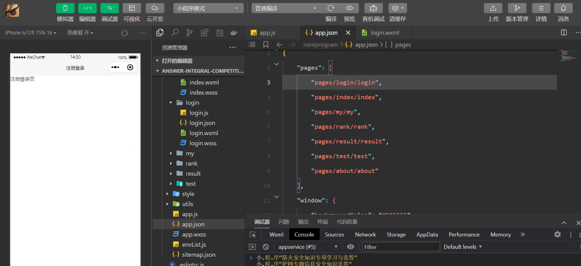This screenshot has height=266, width=581.
Task: Open the 普通编译 compile mode dropdown
Action: pos(286,8)
